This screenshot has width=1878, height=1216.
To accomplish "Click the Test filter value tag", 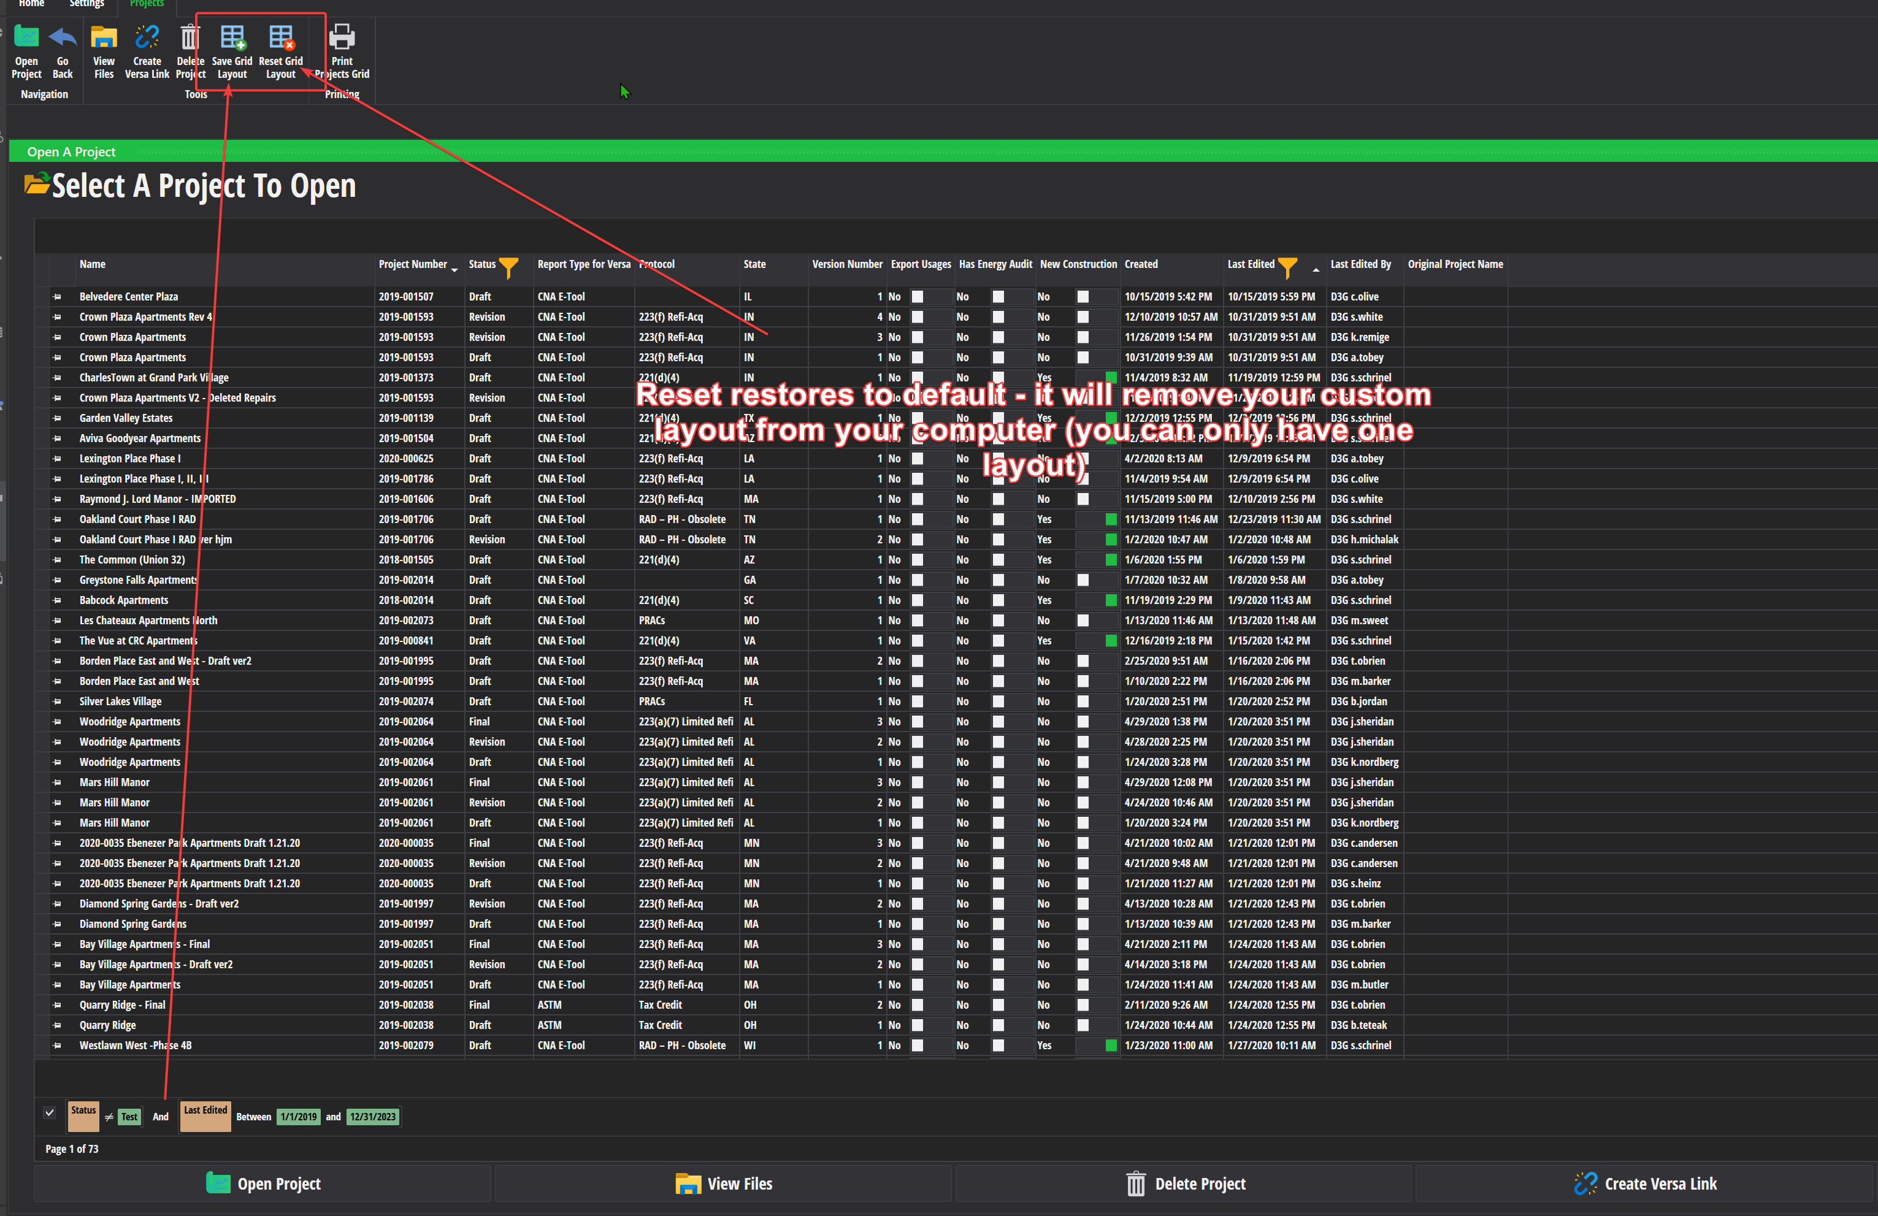I will coord(129,1117).
